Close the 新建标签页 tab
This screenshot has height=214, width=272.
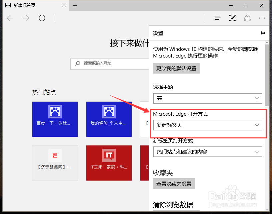point(64,6)
